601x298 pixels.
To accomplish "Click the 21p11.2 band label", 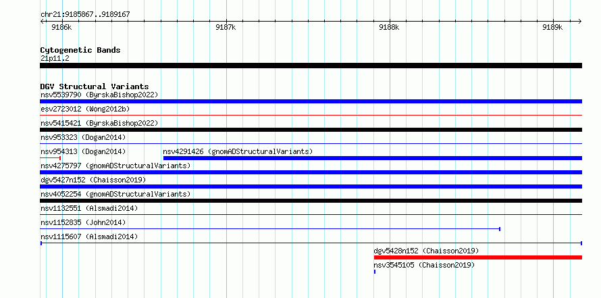I will (x=55, y=59).
